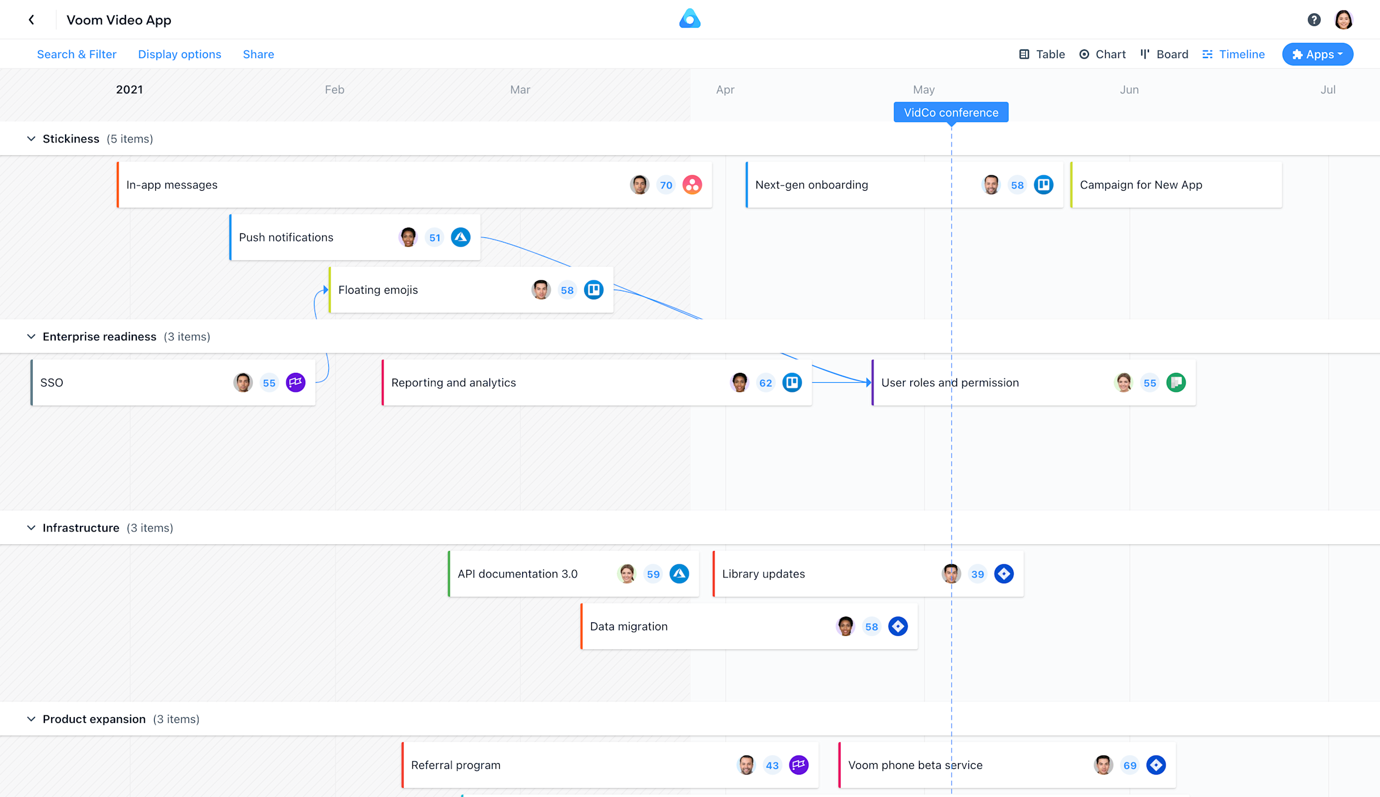Click the purple integration icon on SSO card
The image size is (1380, 797).
click(x=296, y=382)
